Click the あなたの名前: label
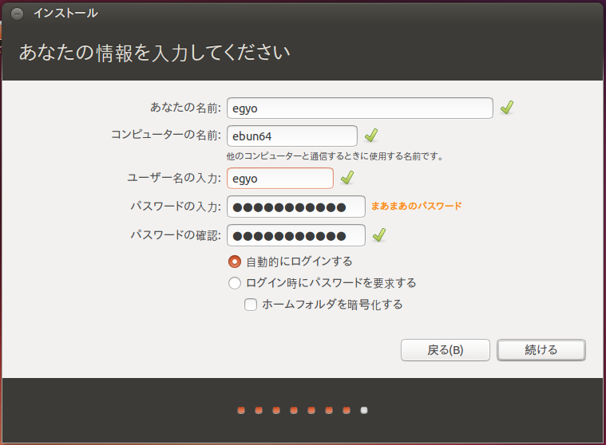606x445 pixels. pyautogui.click(x=185, y=108)
